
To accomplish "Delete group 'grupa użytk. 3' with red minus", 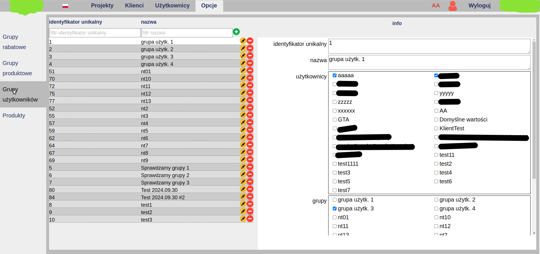I will click(x=250, y=56).
